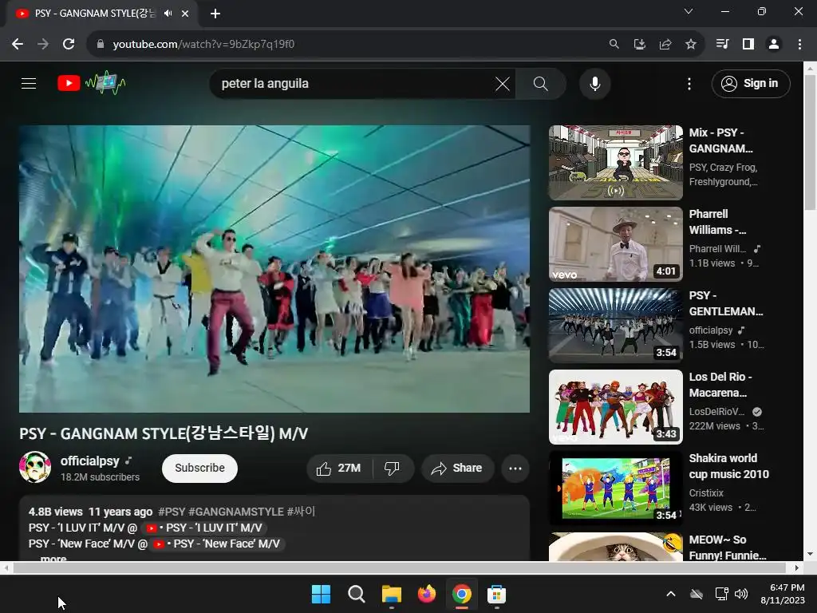Install the YouTube app icon
The width and height of the screenshot is (817, 613).
[x=639, y=45]
